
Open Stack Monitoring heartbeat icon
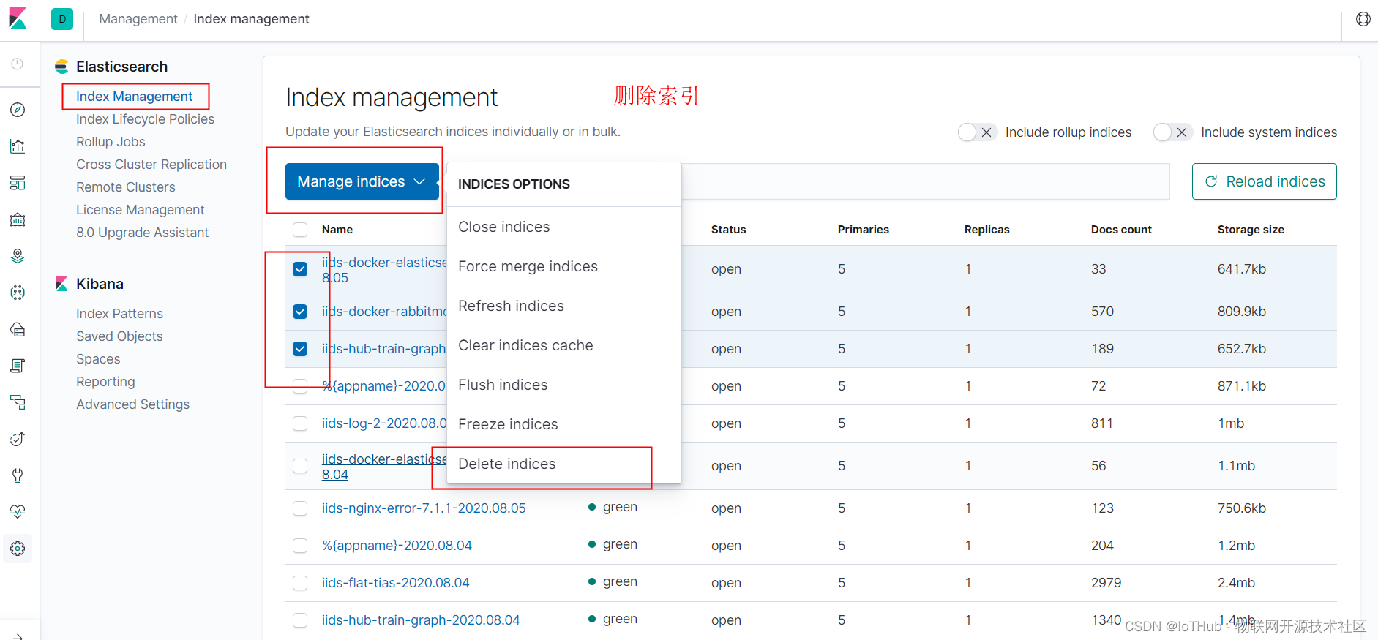18,512
